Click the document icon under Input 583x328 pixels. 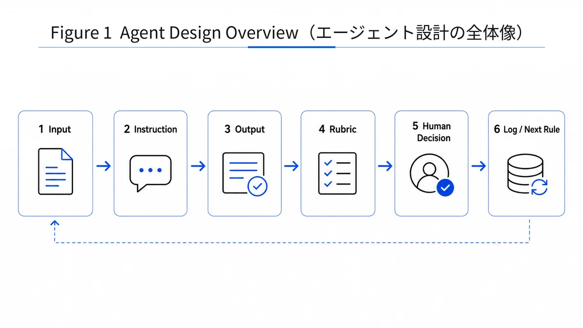point(55,172)
